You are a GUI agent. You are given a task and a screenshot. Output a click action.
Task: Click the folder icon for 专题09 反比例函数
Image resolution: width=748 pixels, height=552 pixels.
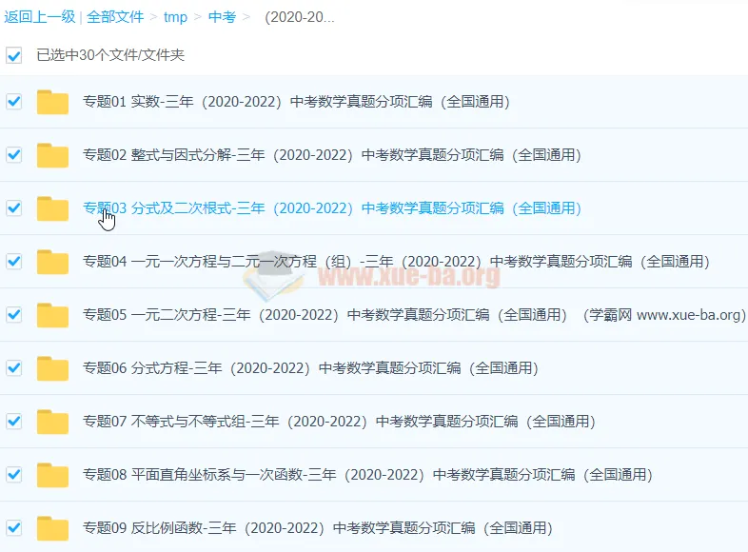coord(52,528)
